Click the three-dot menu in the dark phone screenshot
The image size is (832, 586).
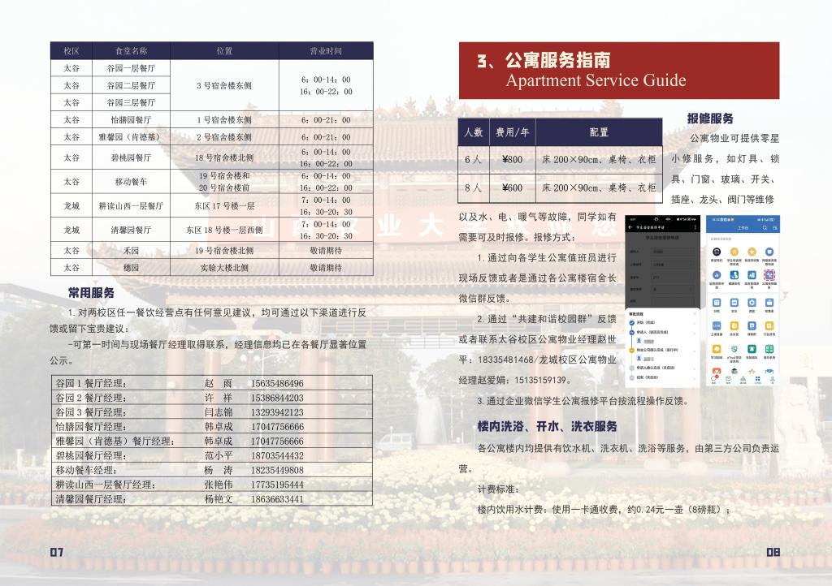pos(695,227)
